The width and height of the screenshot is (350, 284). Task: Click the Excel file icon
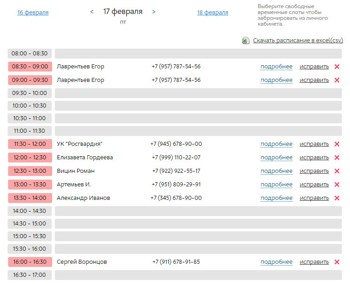pyautogui.click(x=245, y=41)
